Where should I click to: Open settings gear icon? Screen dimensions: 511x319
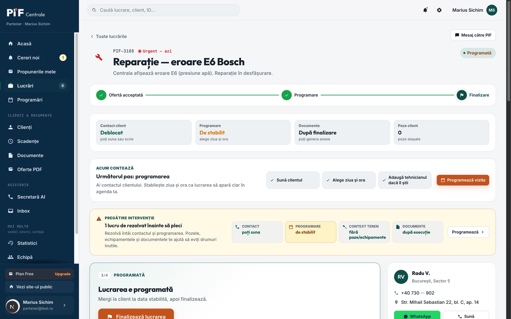439,10
